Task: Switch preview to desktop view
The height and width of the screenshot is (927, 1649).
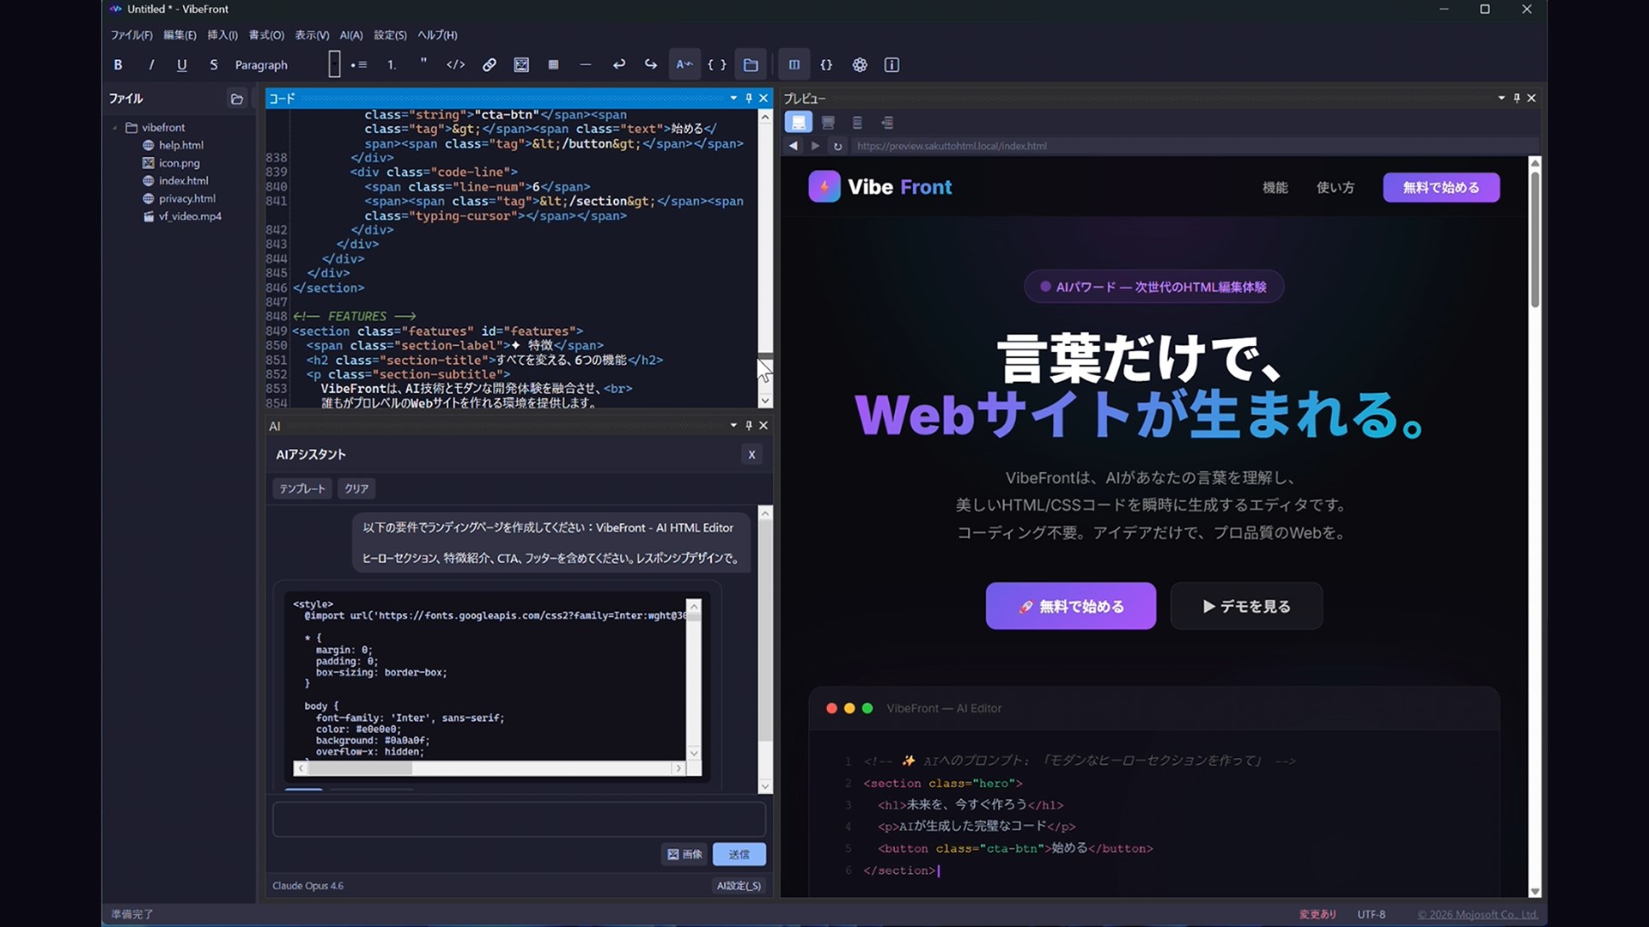Action: click(799, 123)
